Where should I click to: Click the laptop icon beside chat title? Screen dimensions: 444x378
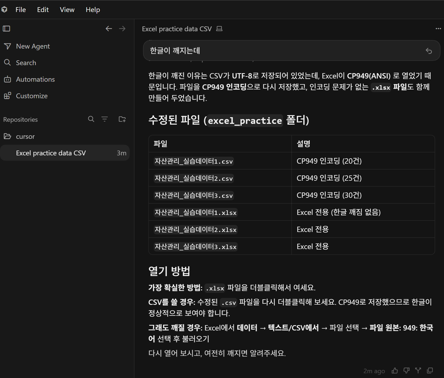pos(219,29)
